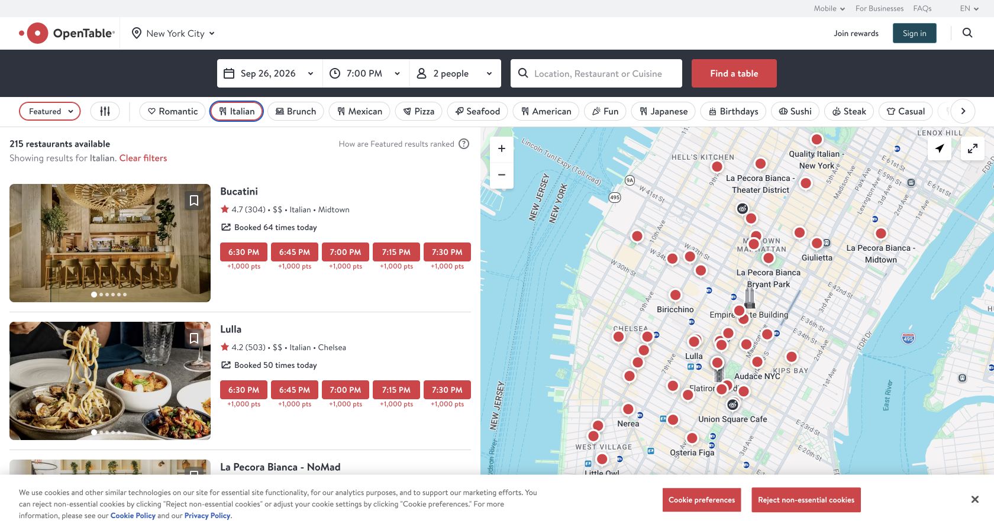Book Bucatini at 6:30 PM
The height and width of the screenshot is (527, 994).
[x=244, y=252]
